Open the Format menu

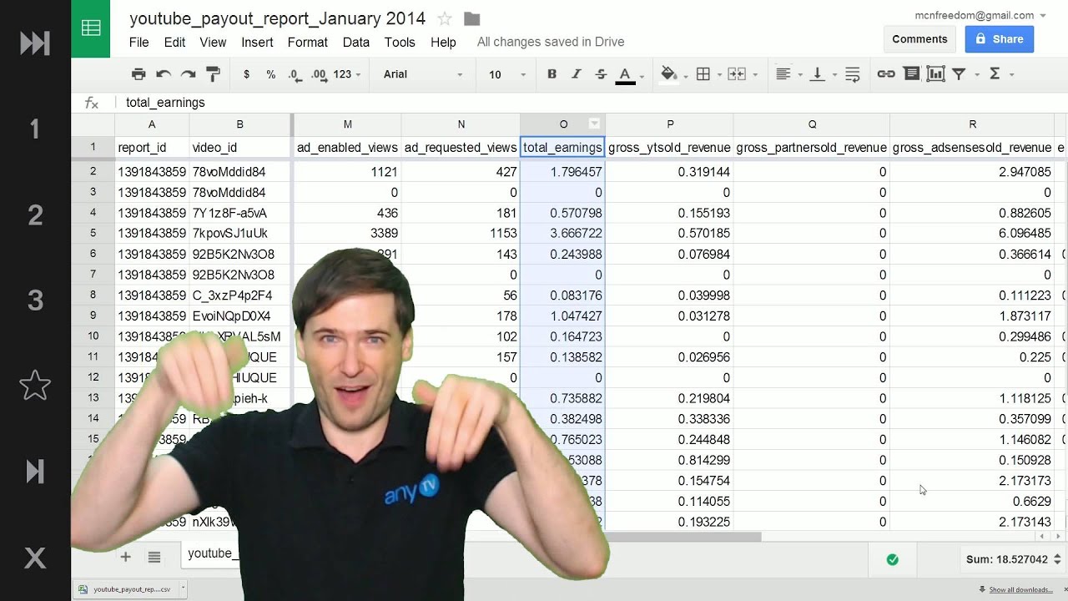point(307,42)
